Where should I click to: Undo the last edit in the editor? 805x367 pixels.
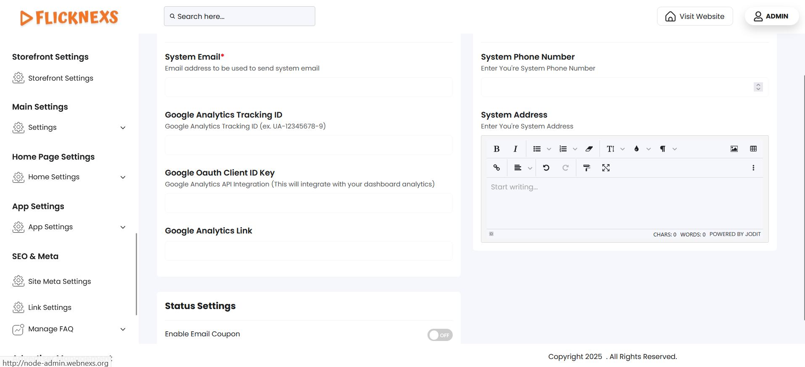546,168
